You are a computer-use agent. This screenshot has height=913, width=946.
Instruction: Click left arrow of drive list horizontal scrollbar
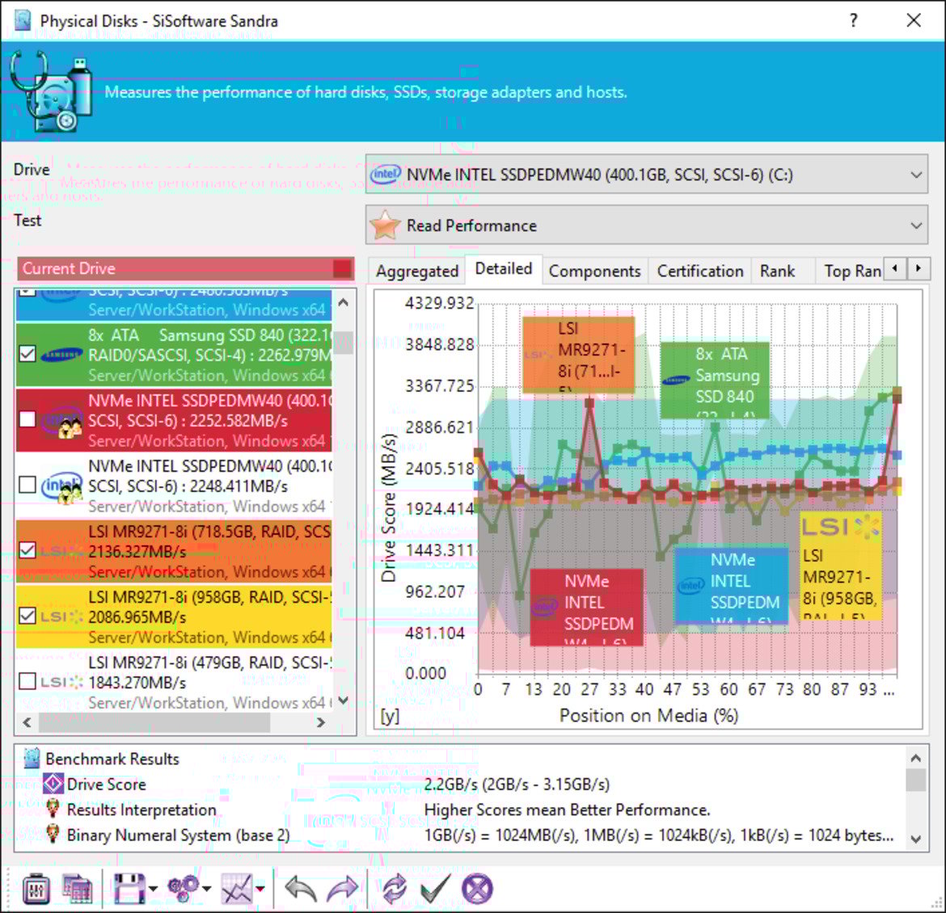click(27, 722)
